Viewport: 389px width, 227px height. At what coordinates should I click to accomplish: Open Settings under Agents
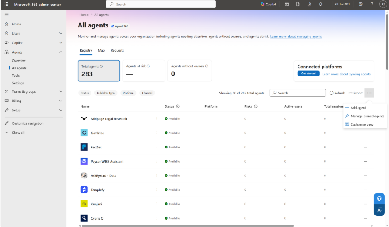(x=18, y=83)
